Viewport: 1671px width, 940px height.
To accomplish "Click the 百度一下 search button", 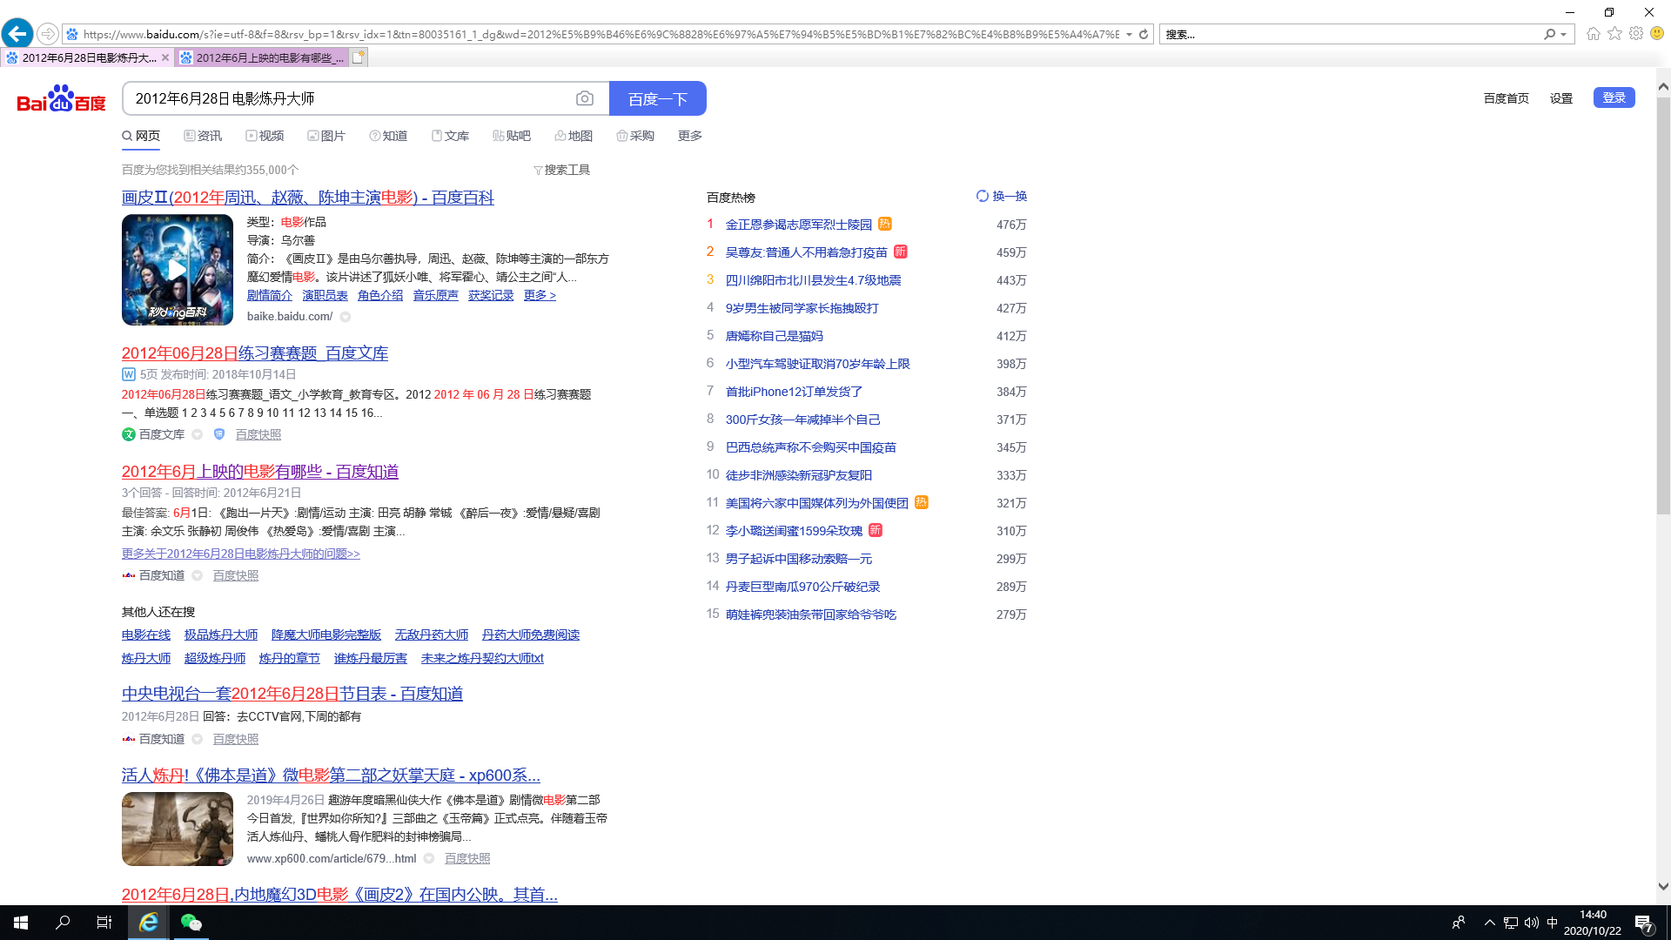I will click(657, 99).
